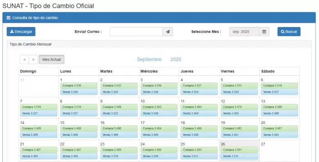Advance to next month with the > arrow
The height and width of the screenshot is (162, 319).
click(34, 59)
